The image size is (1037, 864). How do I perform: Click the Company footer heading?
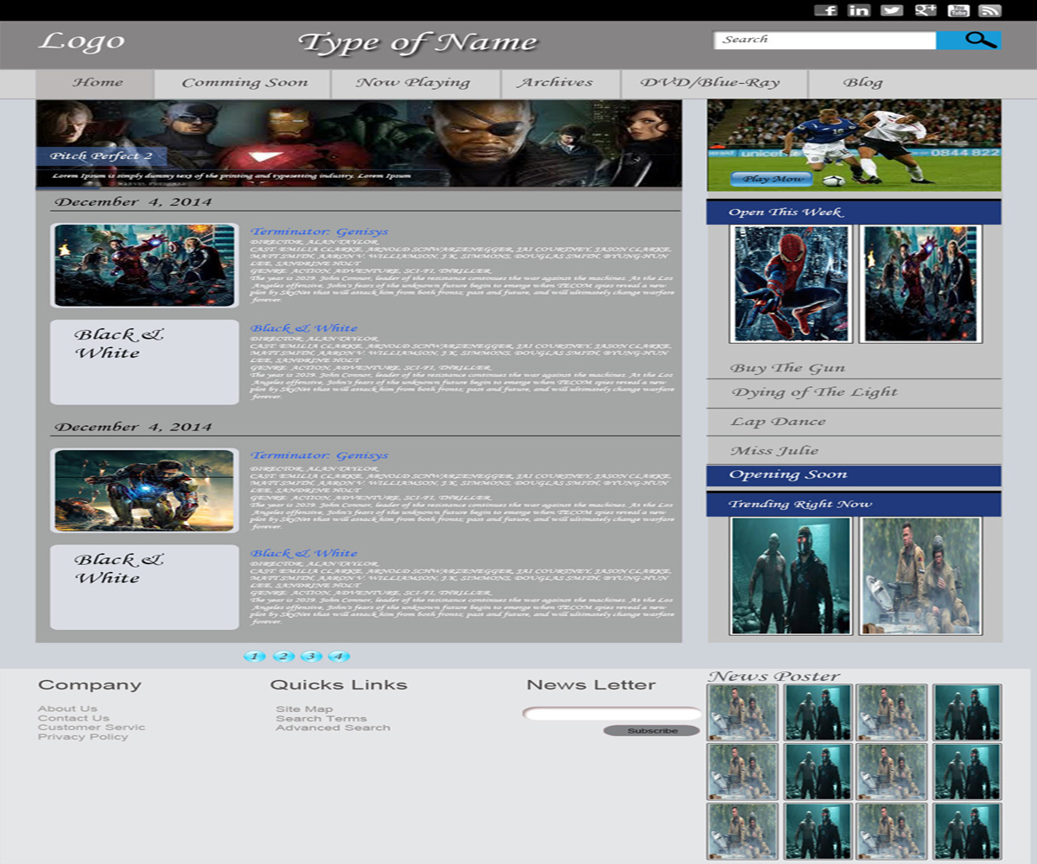tap(90, 685)
